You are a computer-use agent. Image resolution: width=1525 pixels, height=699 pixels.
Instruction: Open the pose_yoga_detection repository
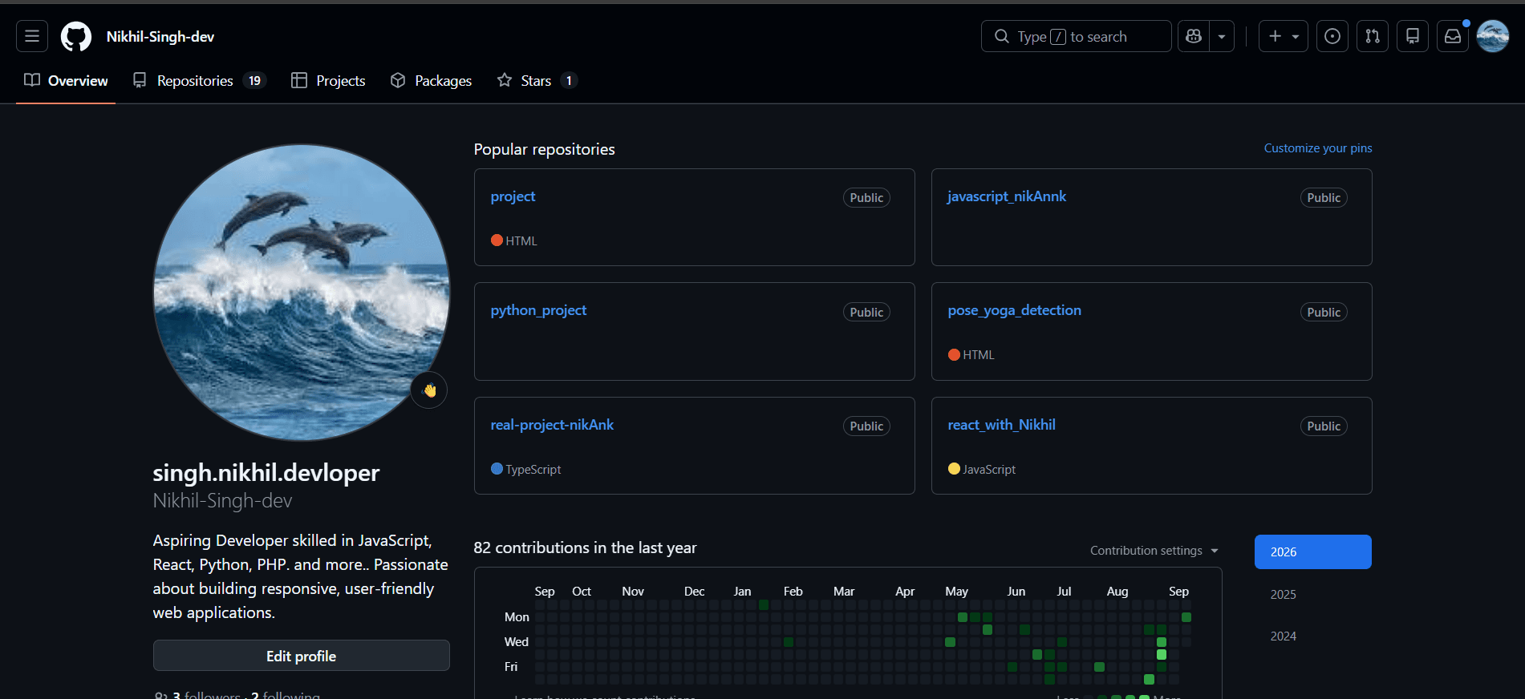pyautogui.click(x=1014, y=310)
